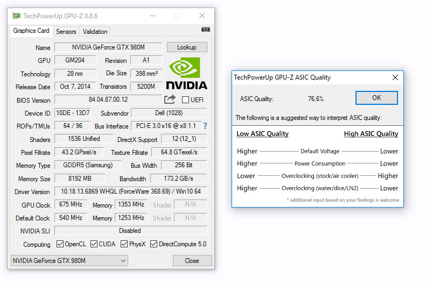Click the Name field NVIDIA GeForce GTX 980M
This screenshot has height=285, width=426.
(x=108, y=47)
